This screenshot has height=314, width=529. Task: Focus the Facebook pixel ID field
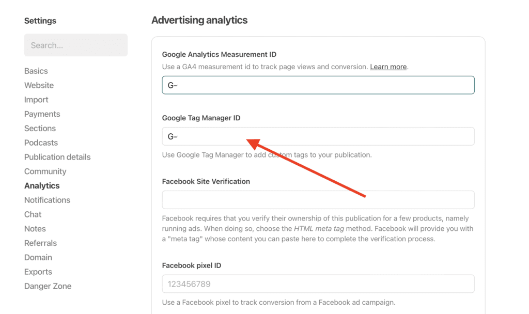point(318,284)
